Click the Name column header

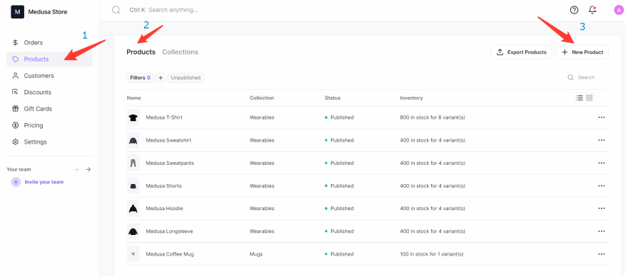[134, 98]
